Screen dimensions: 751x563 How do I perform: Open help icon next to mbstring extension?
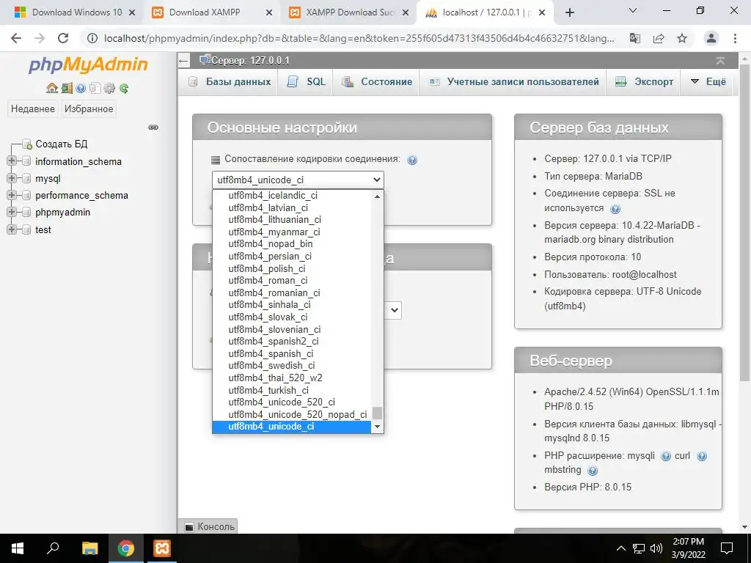click(593, 471)
